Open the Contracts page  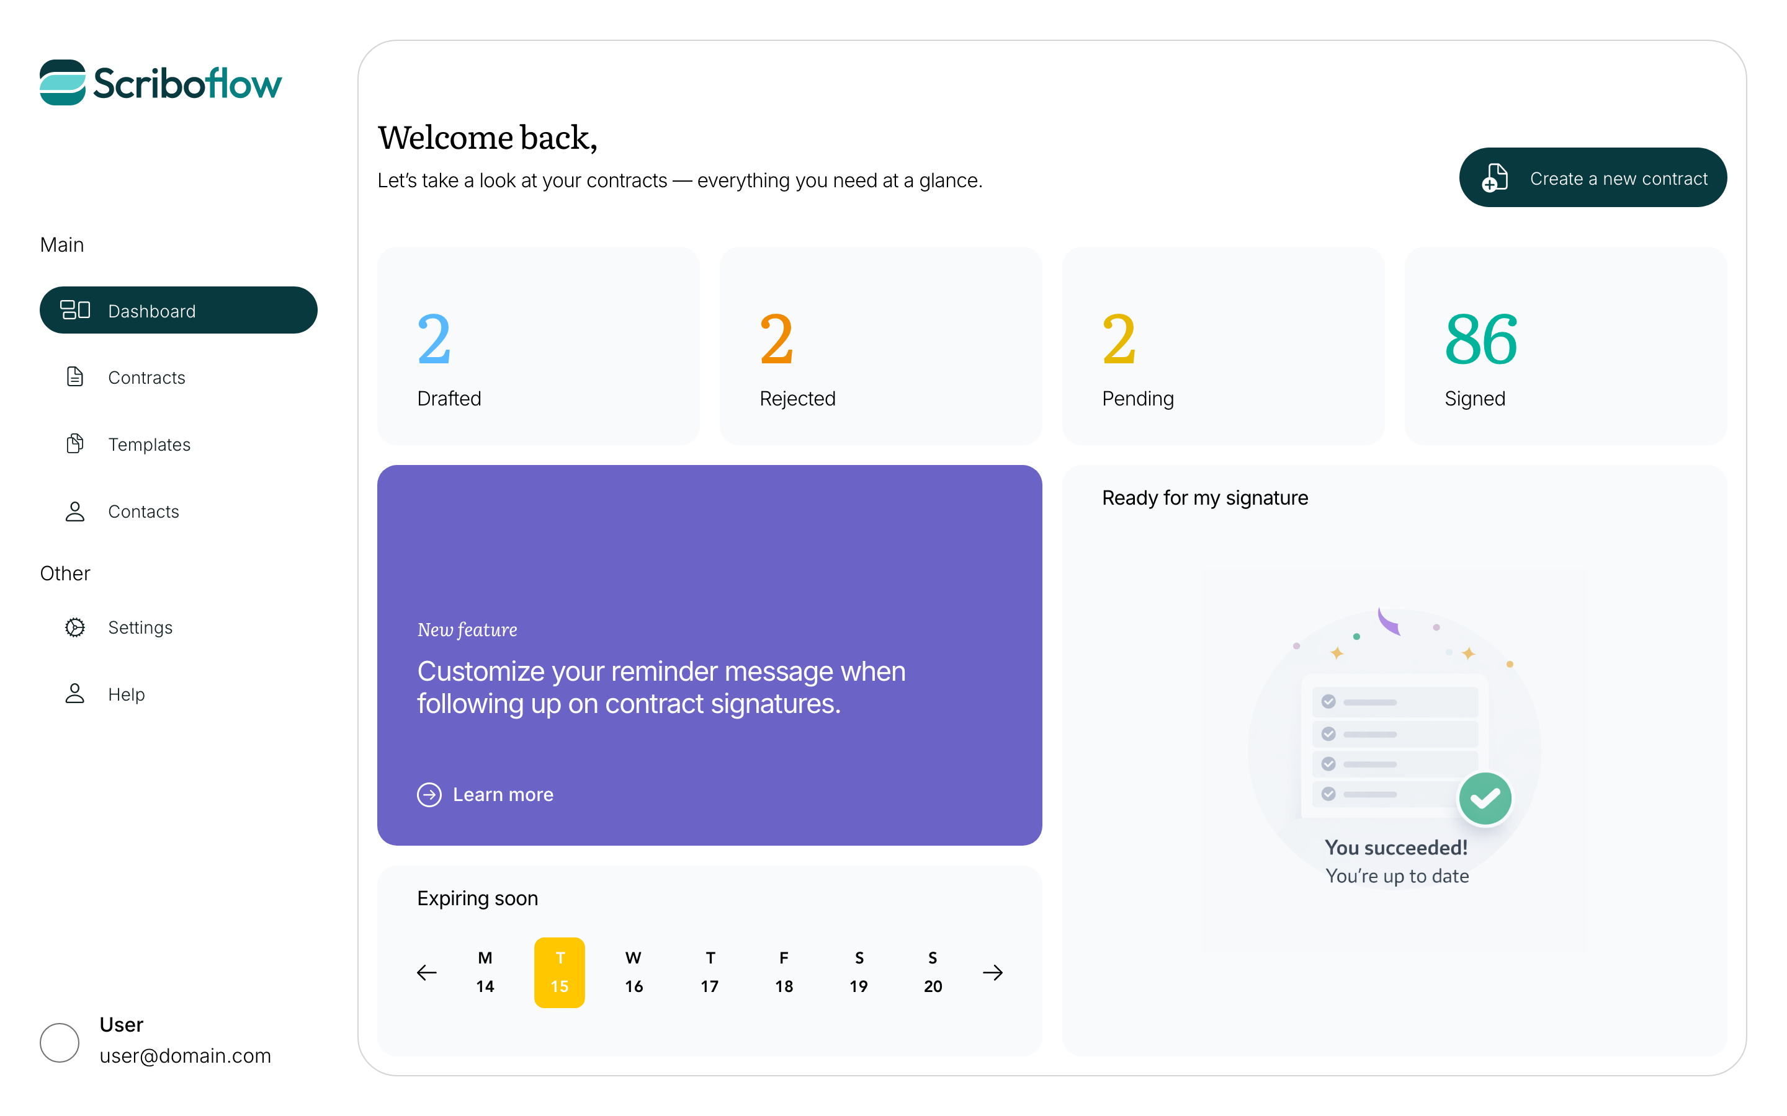[146, 378]
